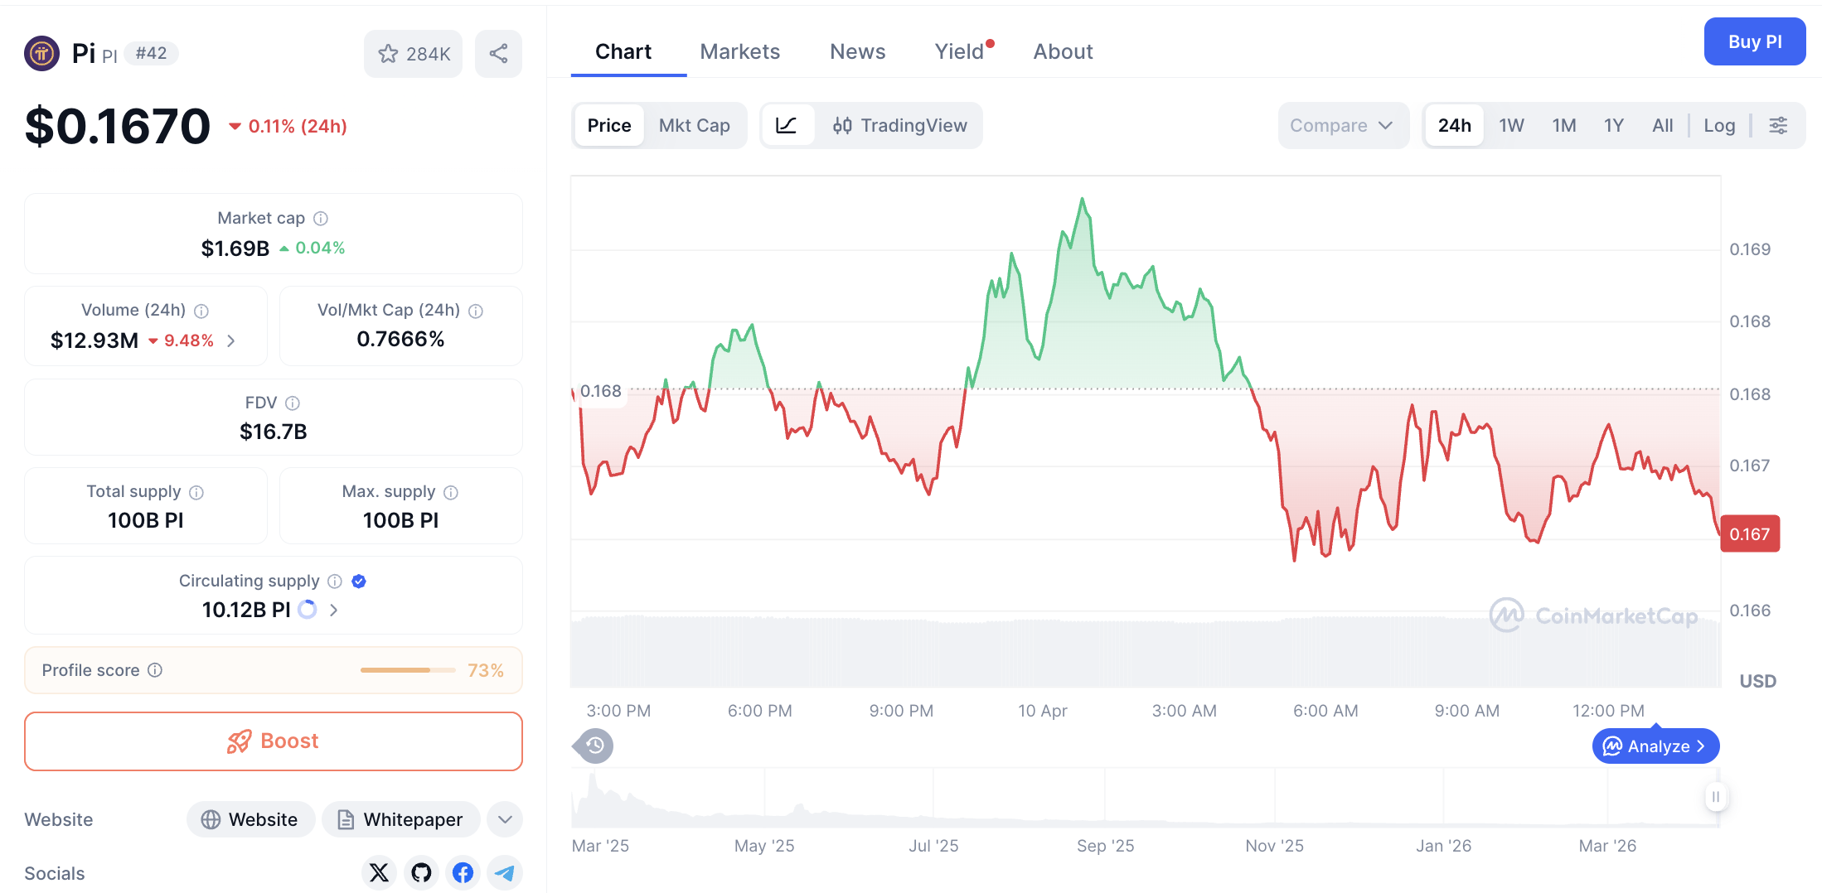Screen dimensions: 1822x893
Task: Click the GitHub social icon
Action: pos(421,873)
